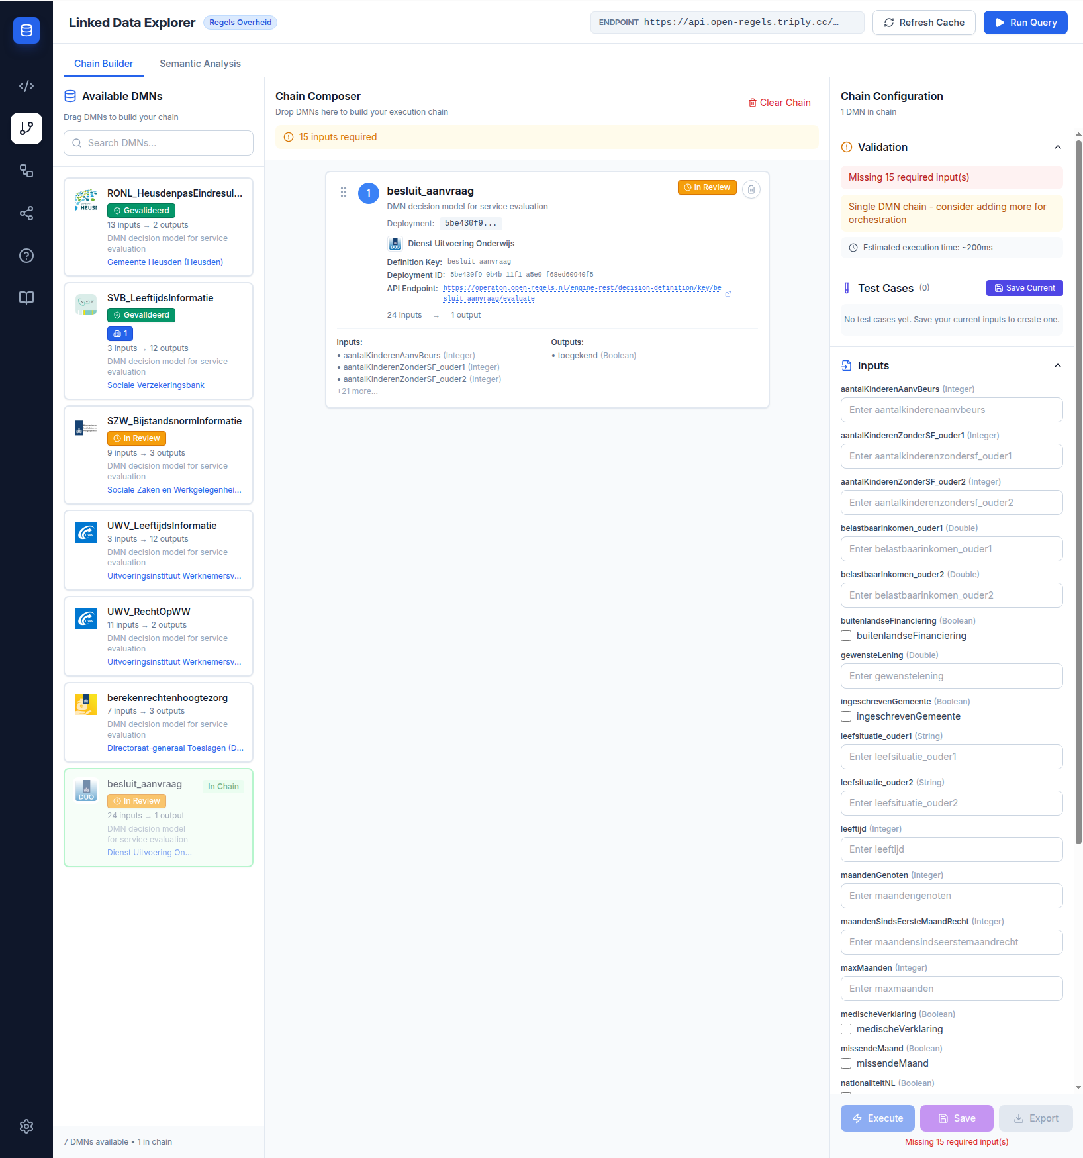
Task: Click the database logo icon in sidebar
Action: (x=26, y=30)
